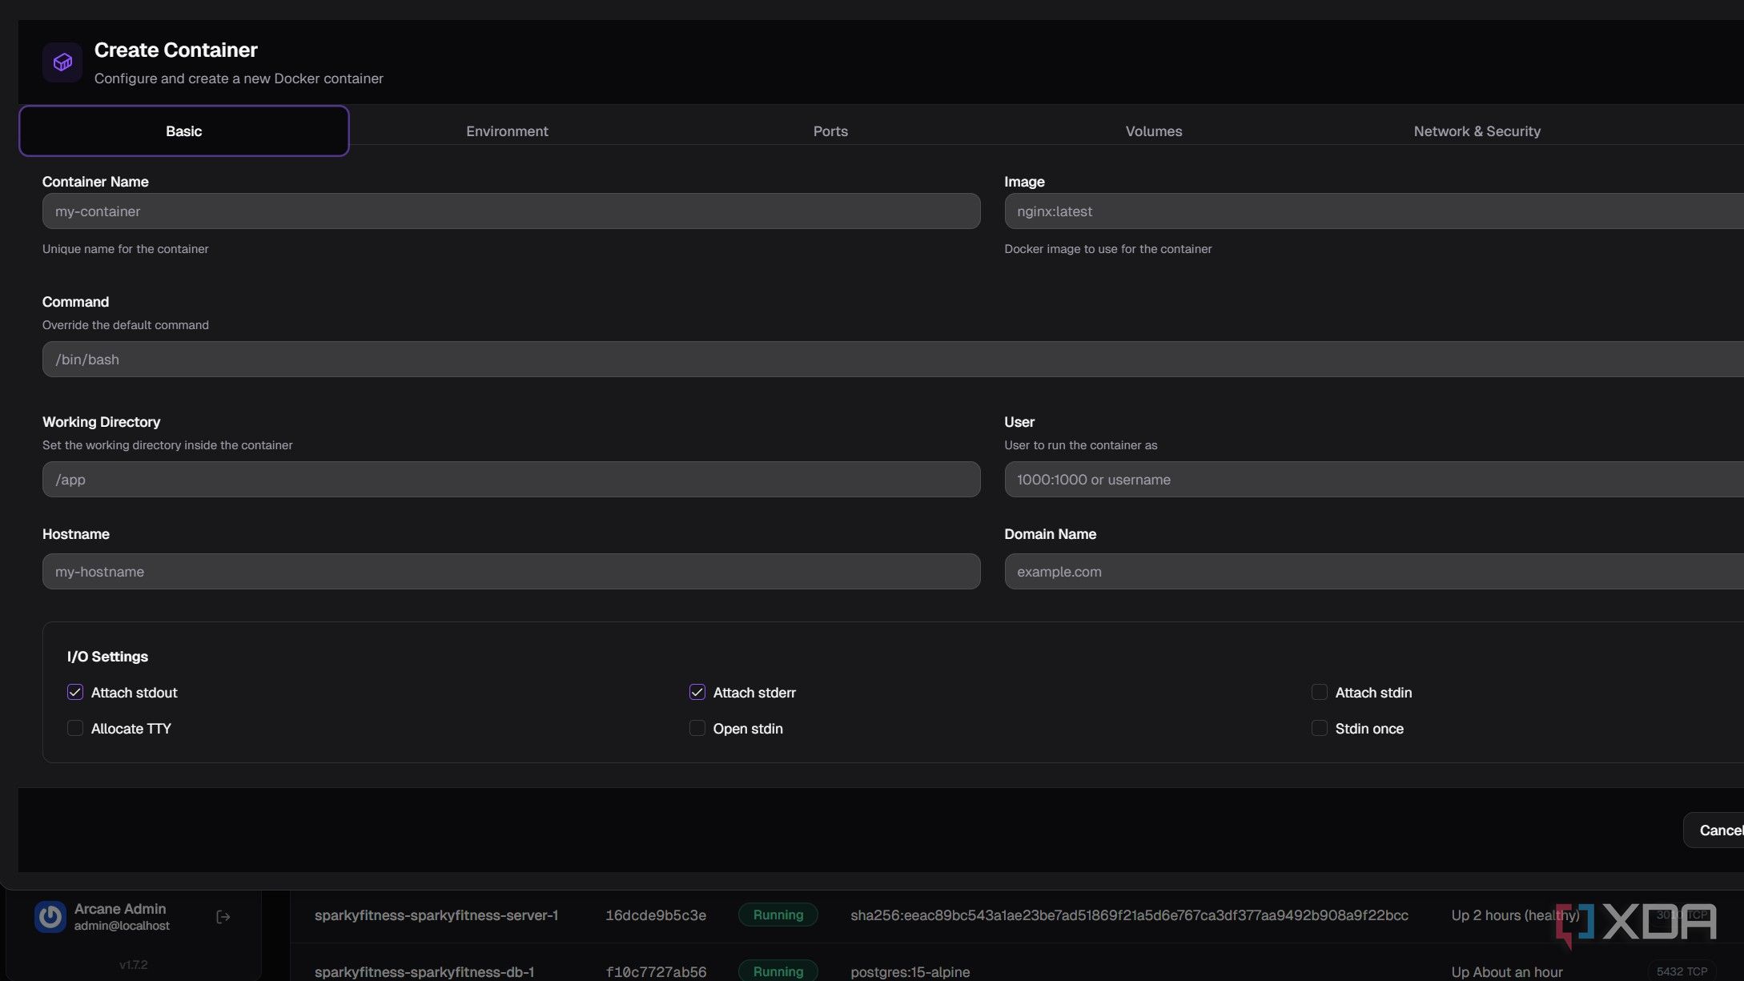Uncheck the Attach stdout checkbox

pyautogui.click(x=75, y=692)
